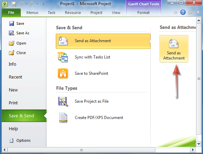The image size is (203, 154).
Task: Click the blue Help question mark icon
Action: pyautogui.click(x=183, y=13)
